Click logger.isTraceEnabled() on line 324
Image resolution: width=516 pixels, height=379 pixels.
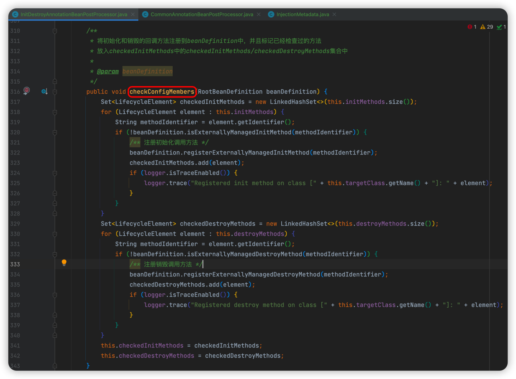pos(187,173)
